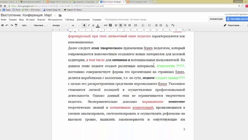Close the active Выступление. Конферен browser tab
Screen dimensions: 248x140
pyautogui.click(x=124, y=2)
